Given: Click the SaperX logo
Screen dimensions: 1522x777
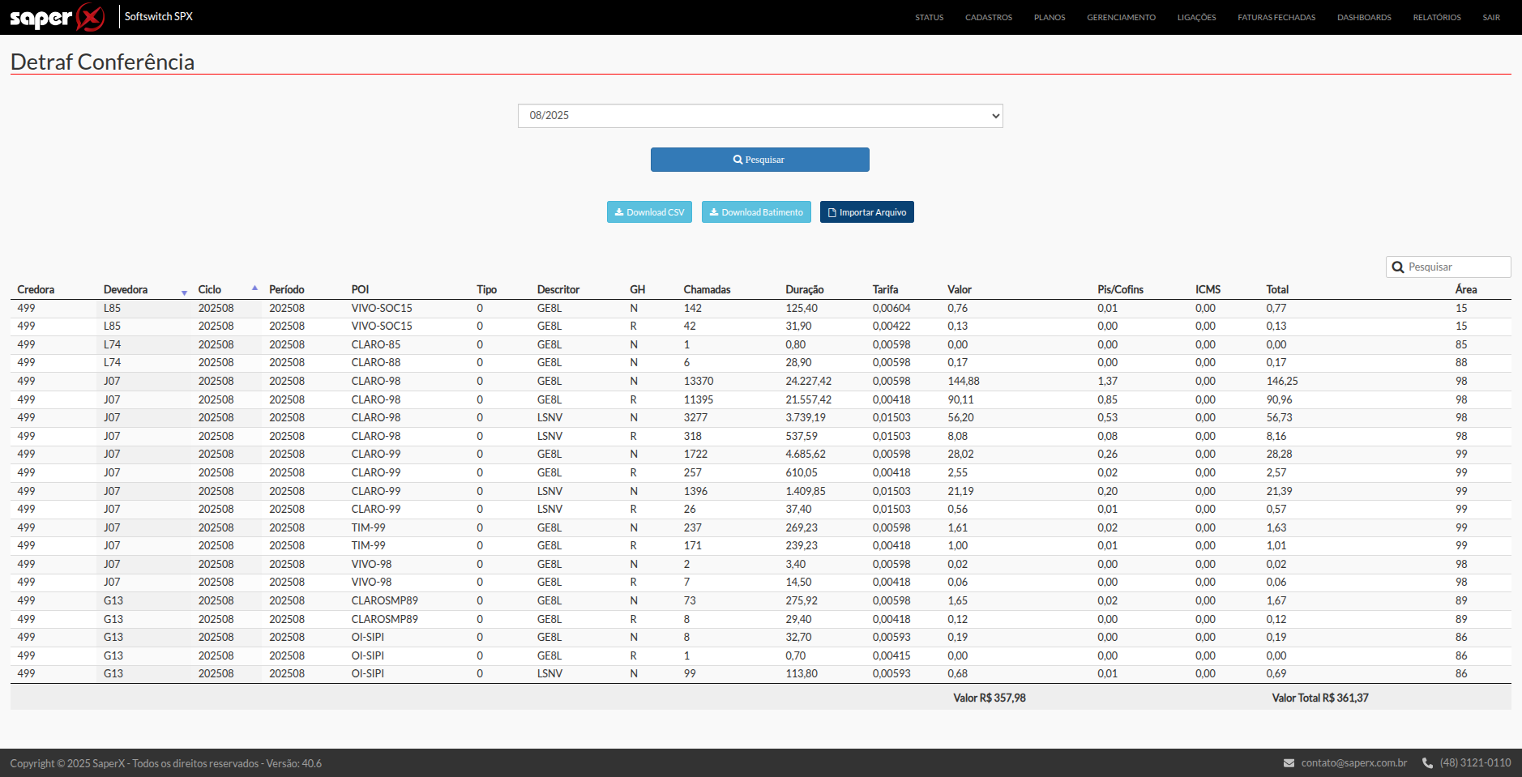Looking at the screenshot, I should pos(57,17).
